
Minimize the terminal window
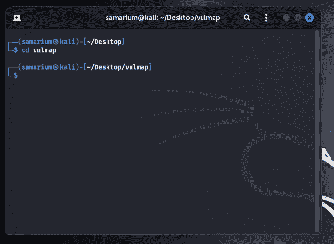pos(286,18)
